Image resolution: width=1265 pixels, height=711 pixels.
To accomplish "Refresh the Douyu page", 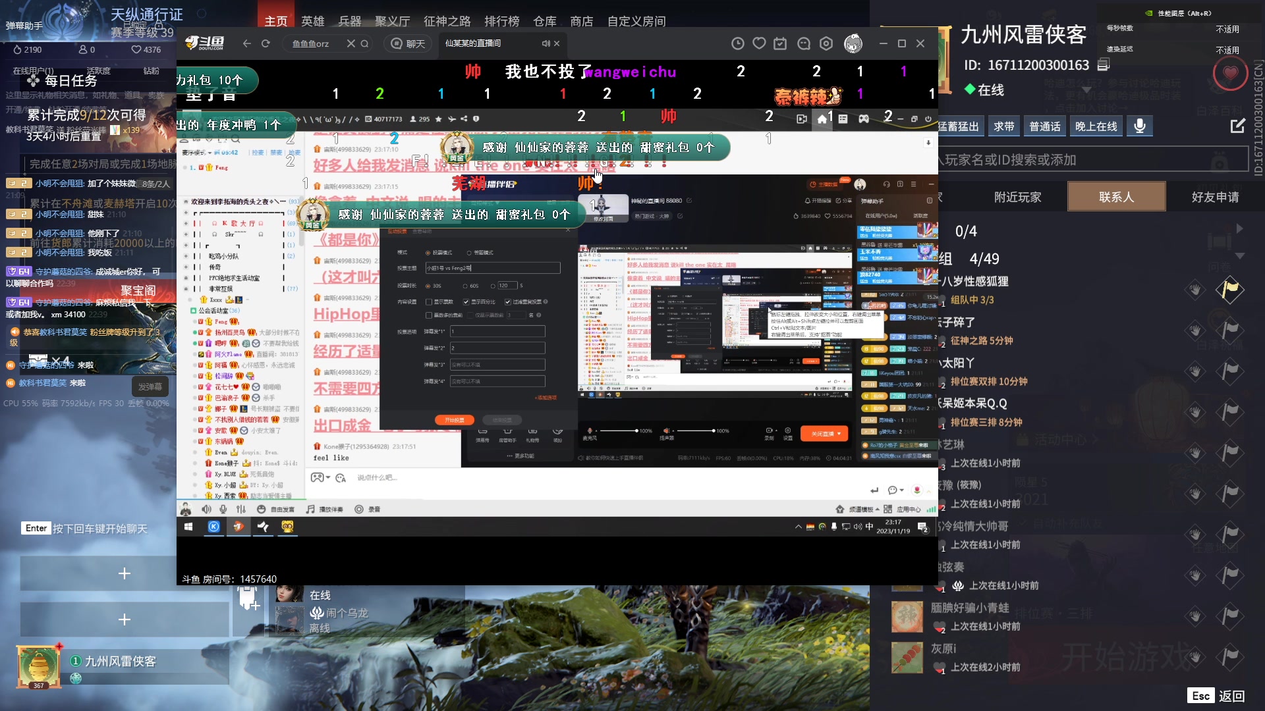I will [x=266, y=43].
